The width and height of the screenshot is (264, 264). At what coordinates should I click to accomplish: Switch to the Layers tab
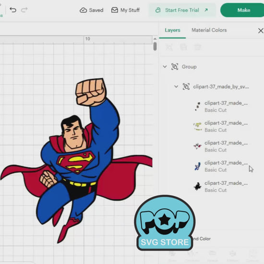pos(172,30)
